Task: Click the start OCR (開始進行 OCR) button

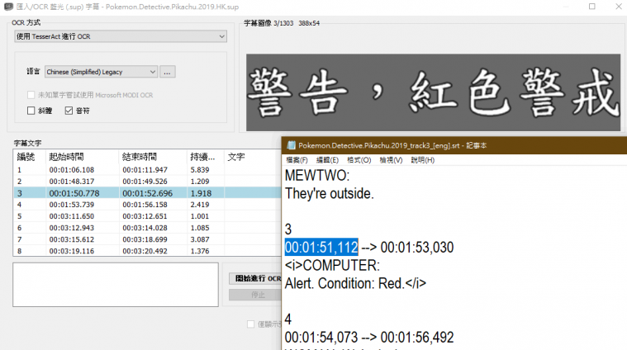Action: [x=255, y=278]
